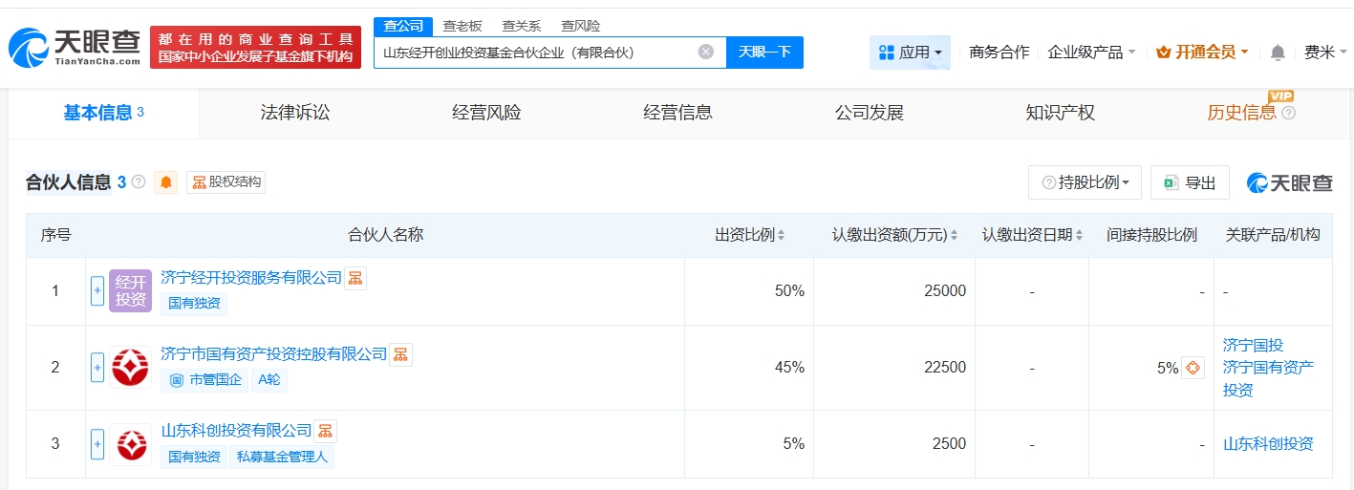The width and height of the screenshot is (1354, 490).
Task: Open the 持股比例 dropdown
Action: click(1085, 182)
